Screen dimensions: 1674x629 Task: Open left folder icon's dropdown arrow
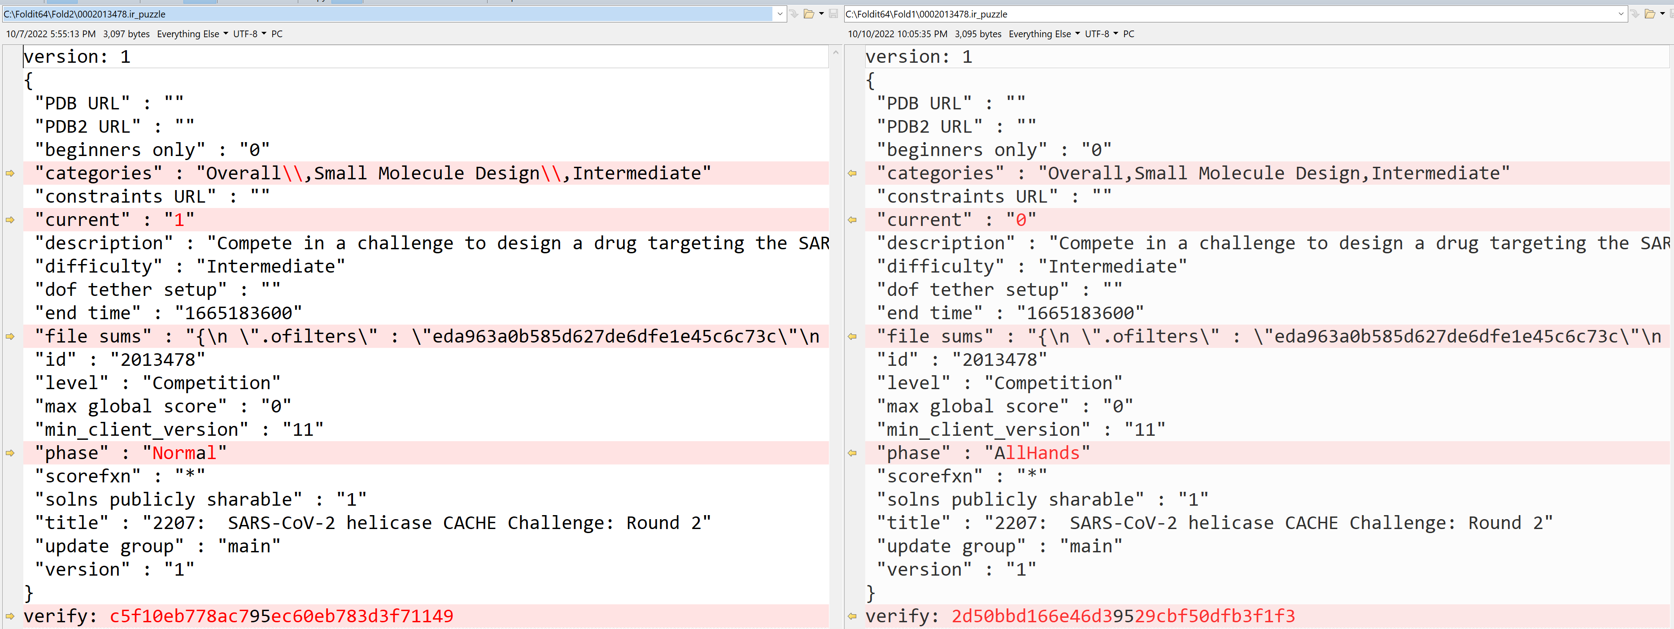[821, 13]
